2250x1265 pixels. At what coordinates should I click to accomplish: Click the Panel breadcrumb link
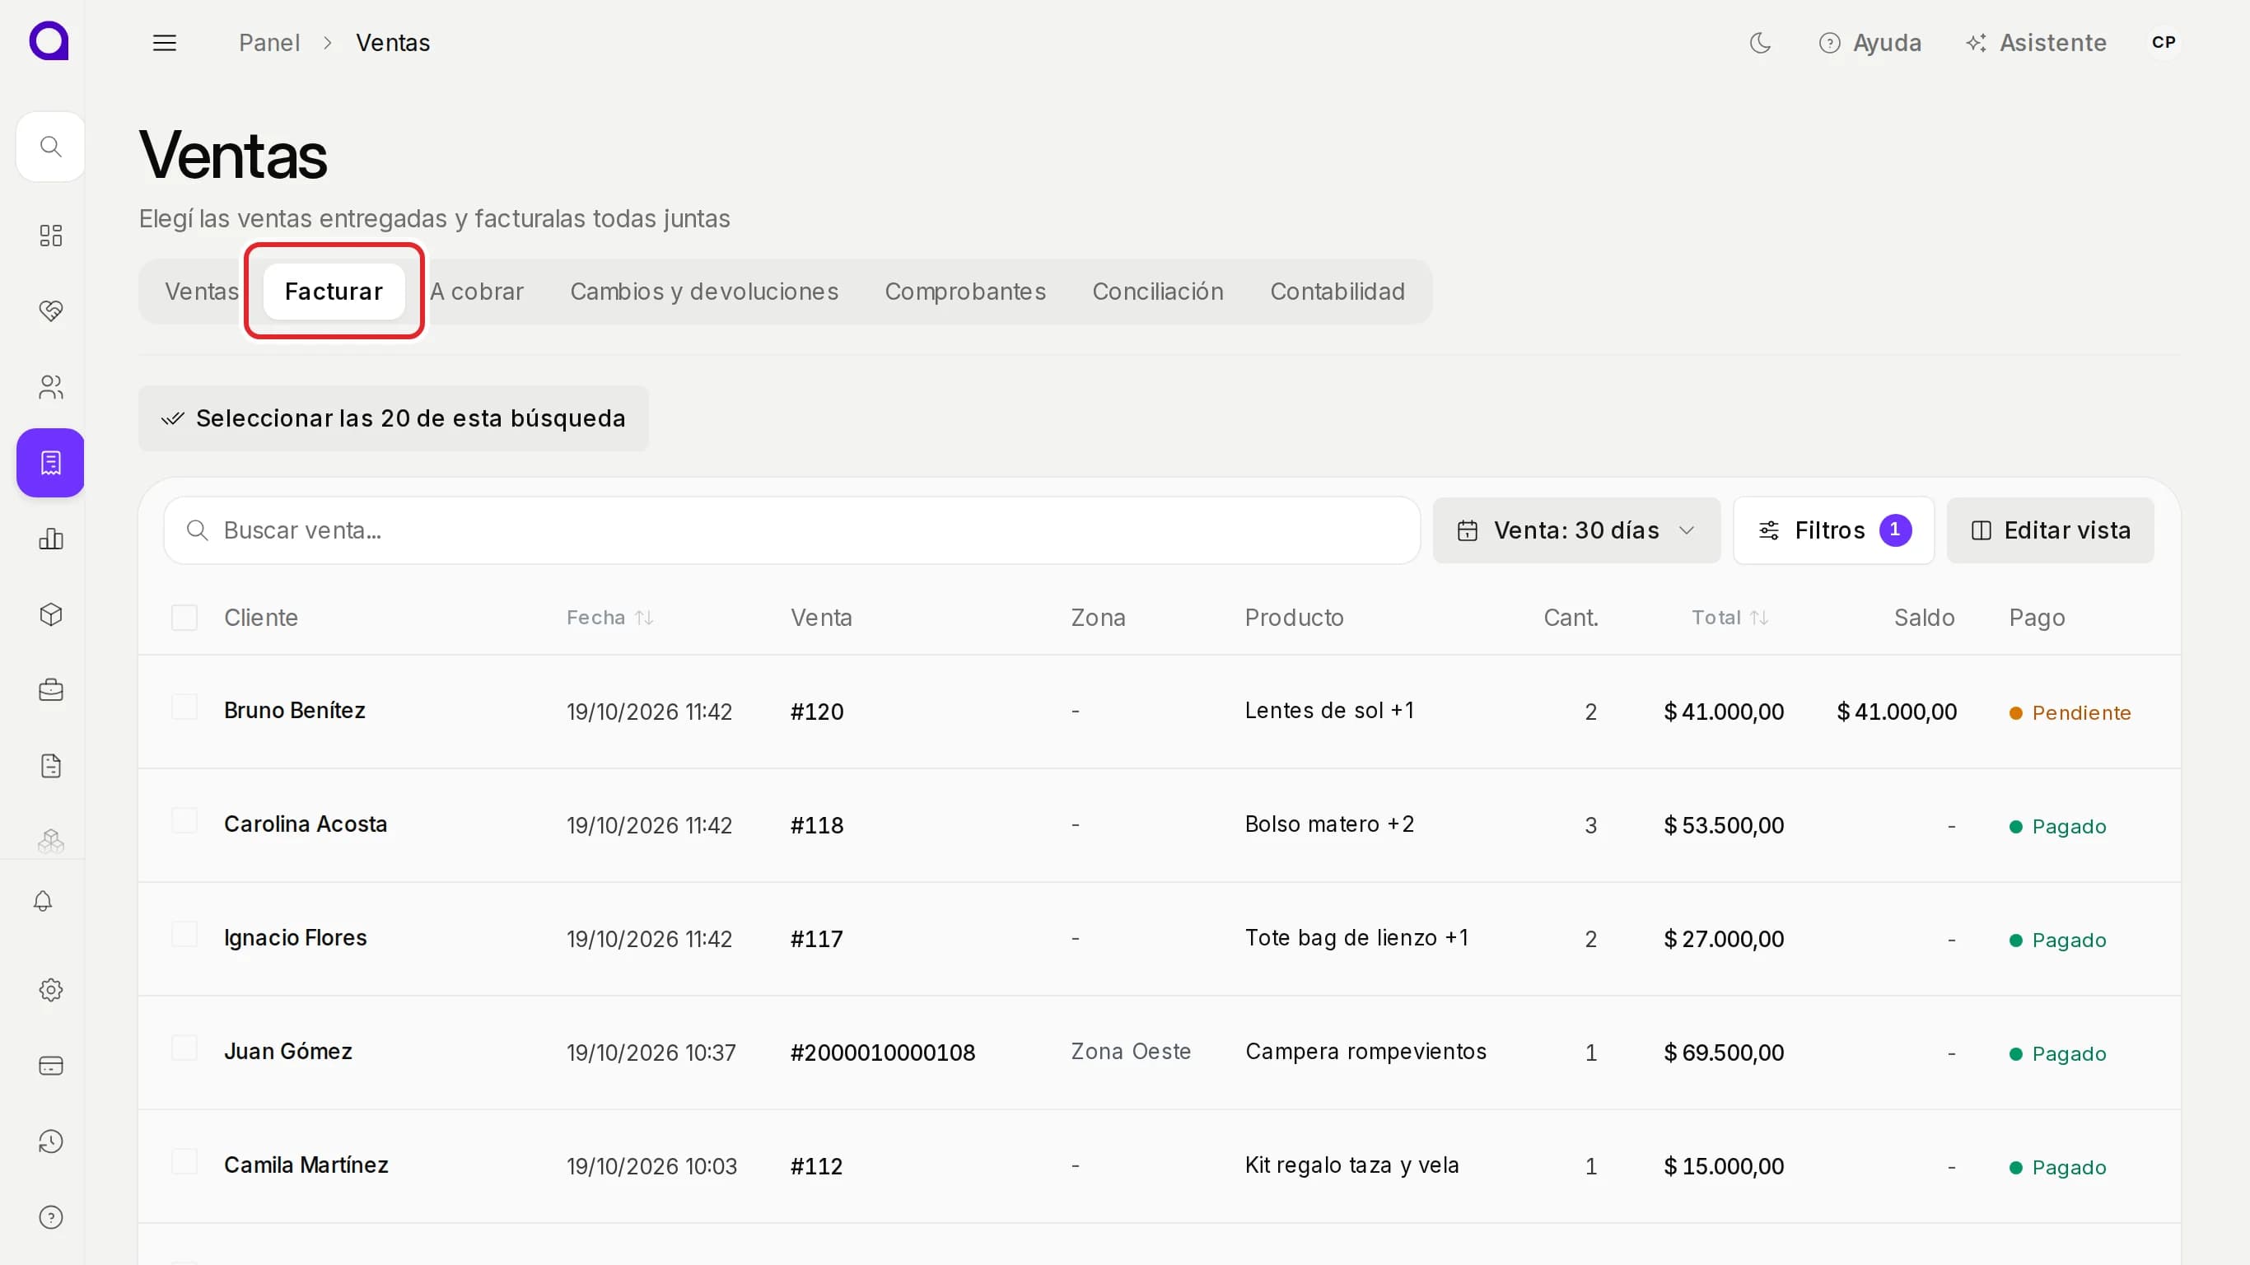click(x=269, y=43)
